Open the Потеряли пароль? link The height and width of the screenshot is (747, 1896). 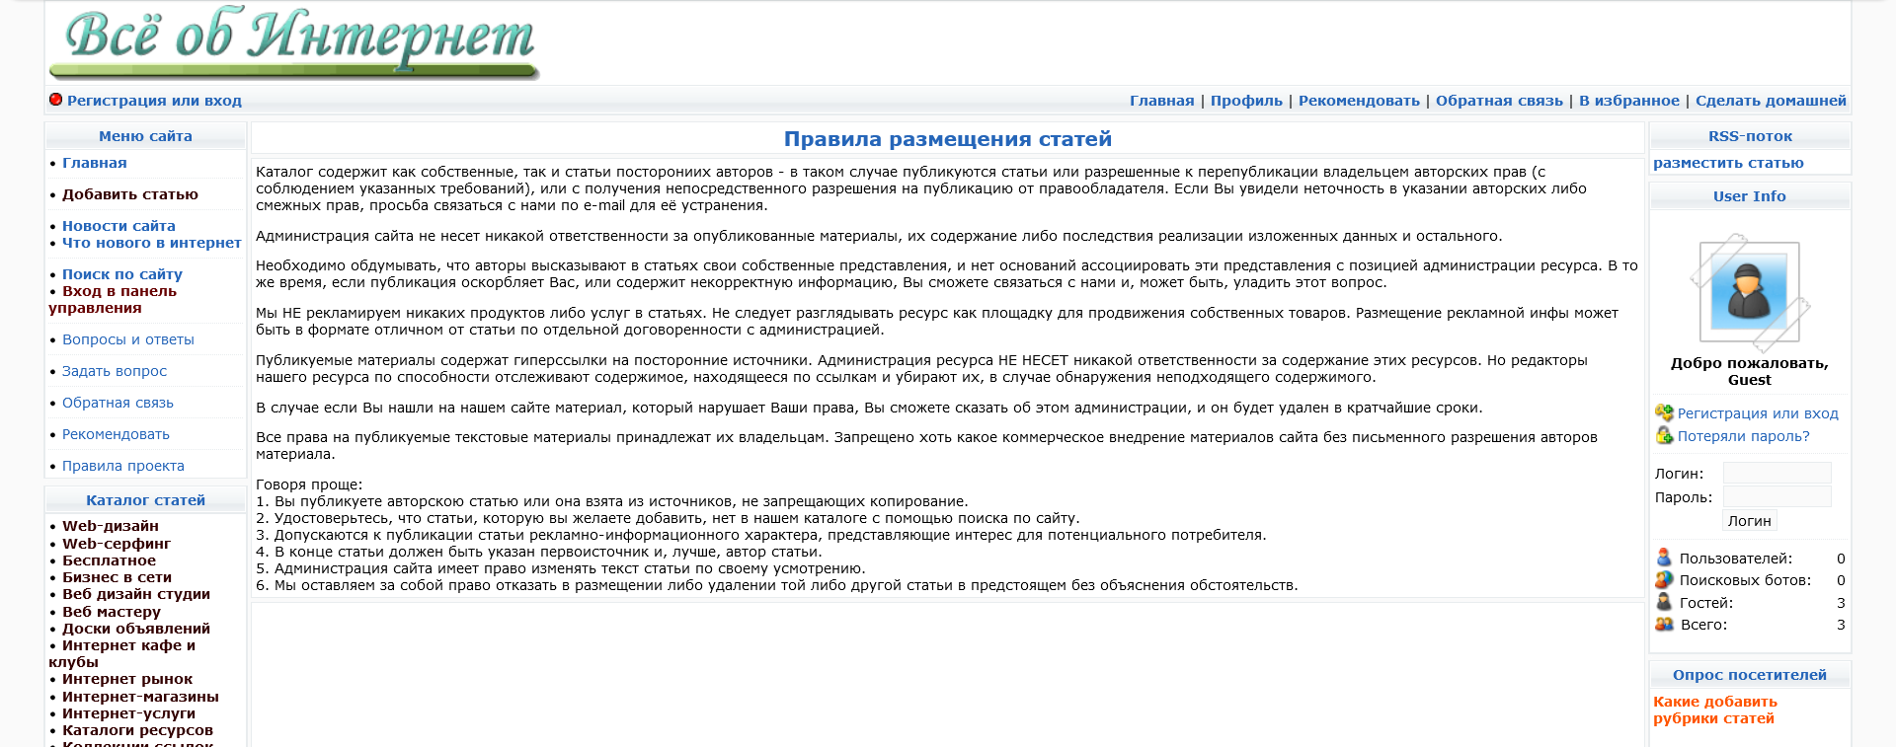point(1743,436)
